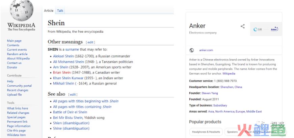
Task: Select the Headphones & Headsets product chip
Action: [206, 132]
